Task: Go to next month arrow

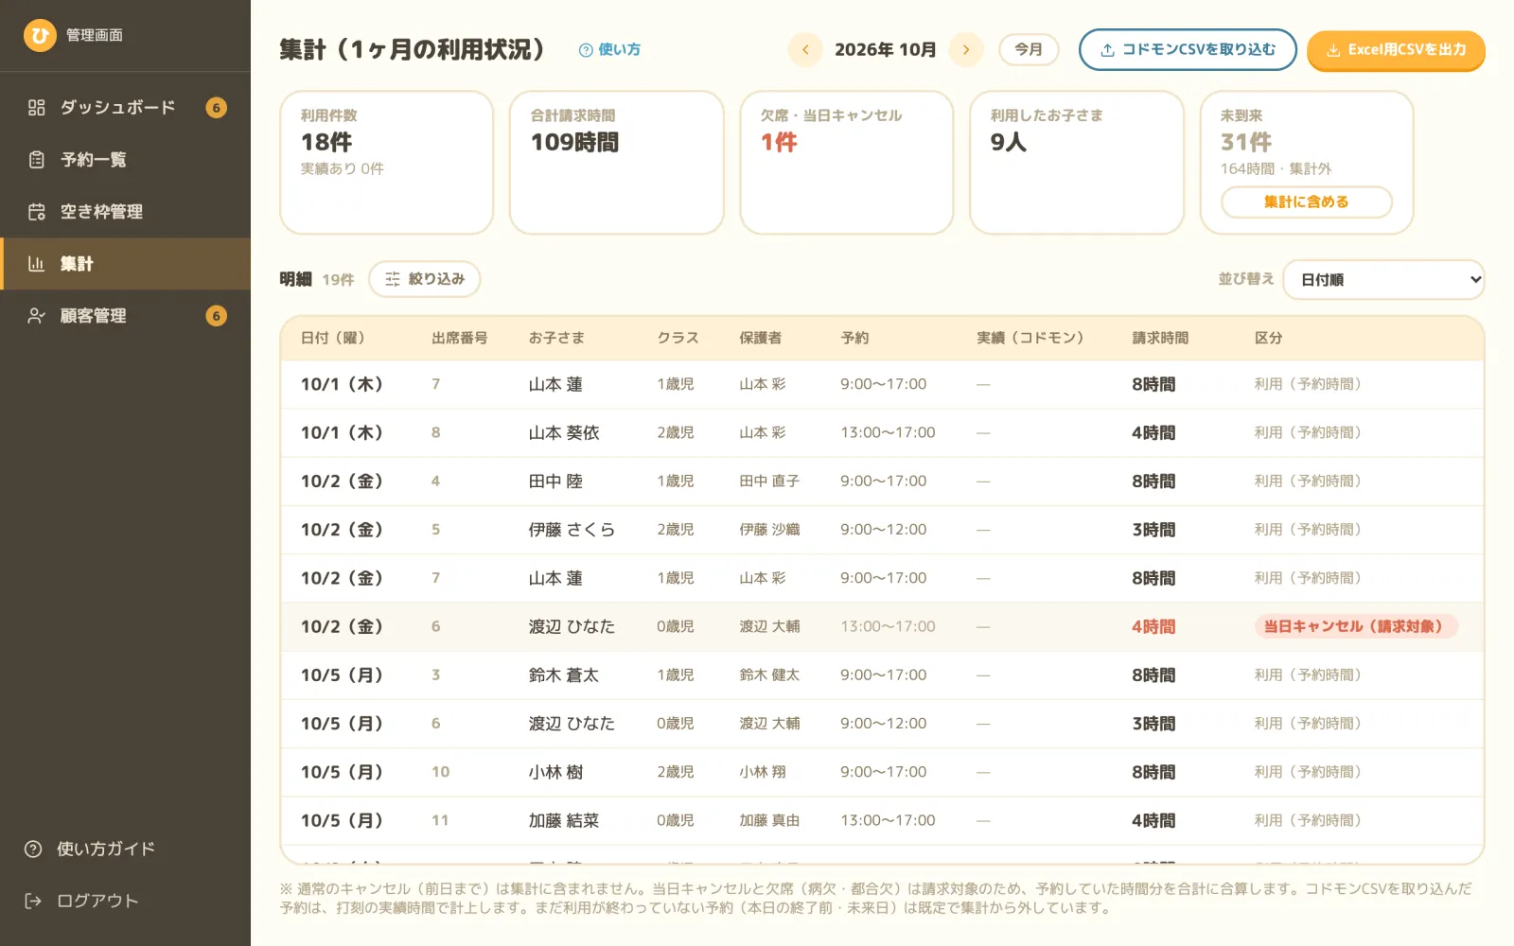Action: click(x=966, y=49)
